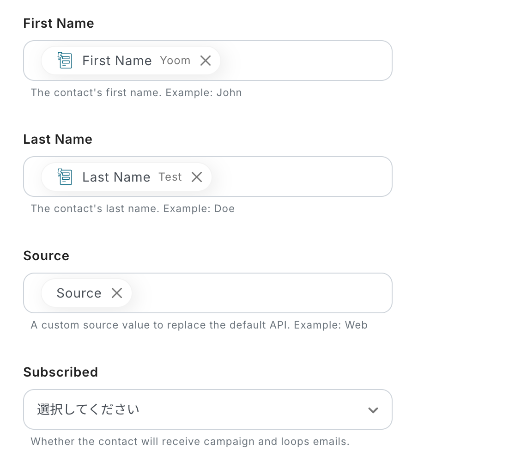Click the 'Test' value in Last Name chip
The height and width of the screenshot is (463, 521).
pos(170,177)
